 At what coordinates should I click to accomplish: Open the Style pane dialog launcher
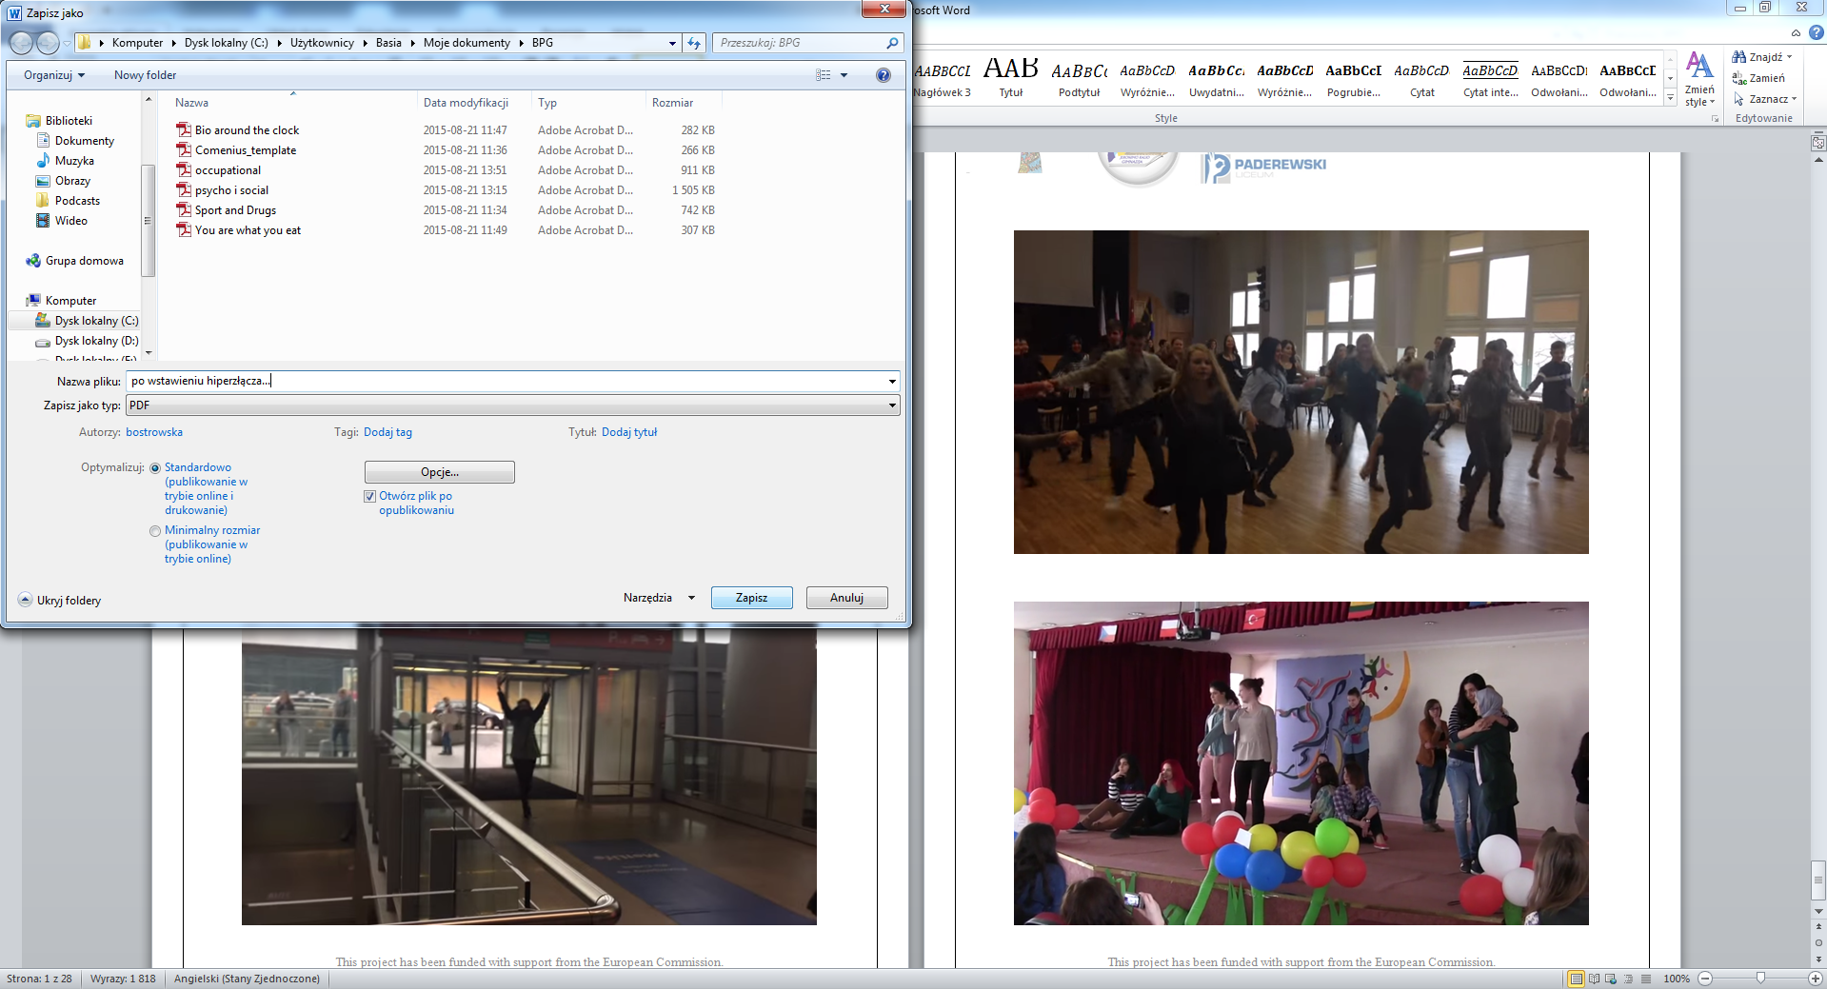coord(1715,119)
